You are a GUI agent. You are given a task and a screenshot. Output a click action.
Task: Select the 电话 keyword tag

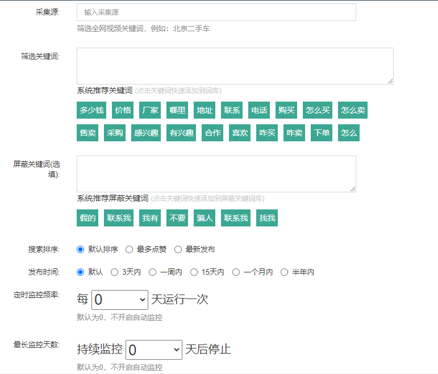click(259, 110)
